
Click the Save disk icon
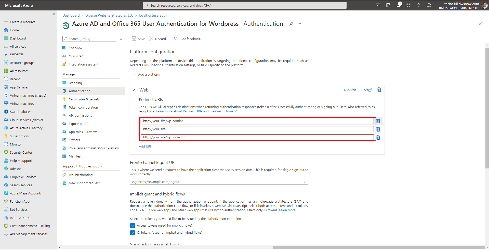coord(134,38)
